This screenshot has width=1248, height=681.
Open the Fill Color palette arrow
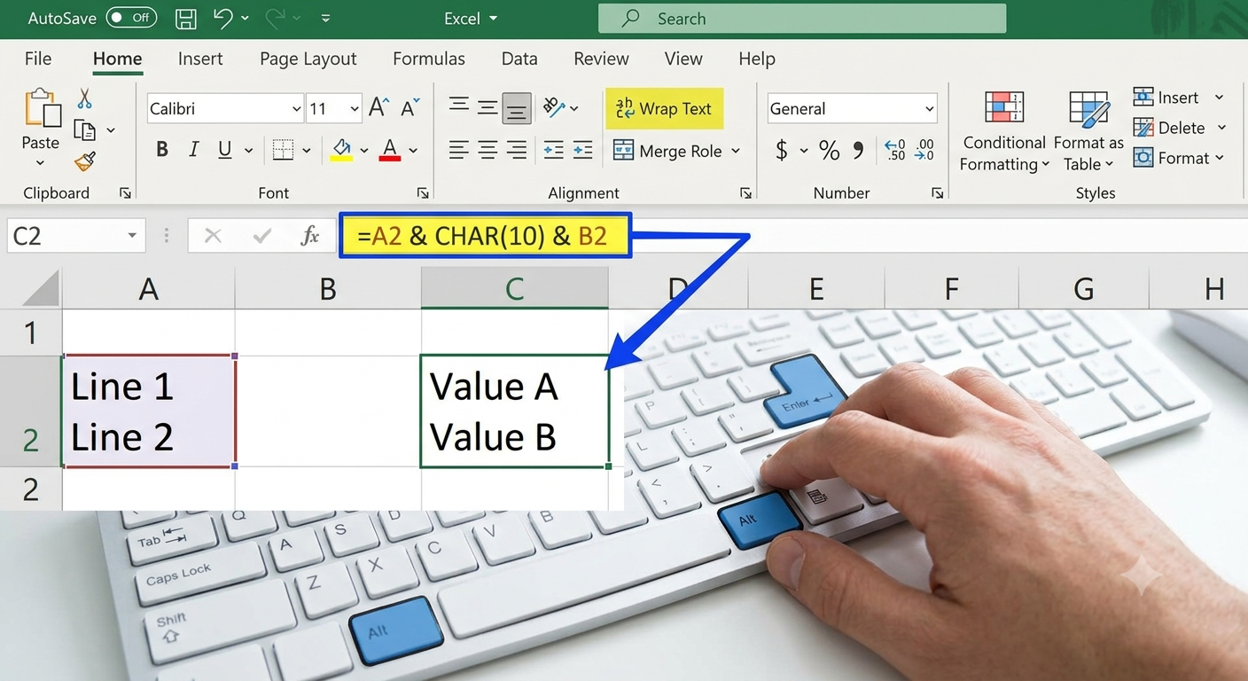pyautogui.click(x=364, y=151)
